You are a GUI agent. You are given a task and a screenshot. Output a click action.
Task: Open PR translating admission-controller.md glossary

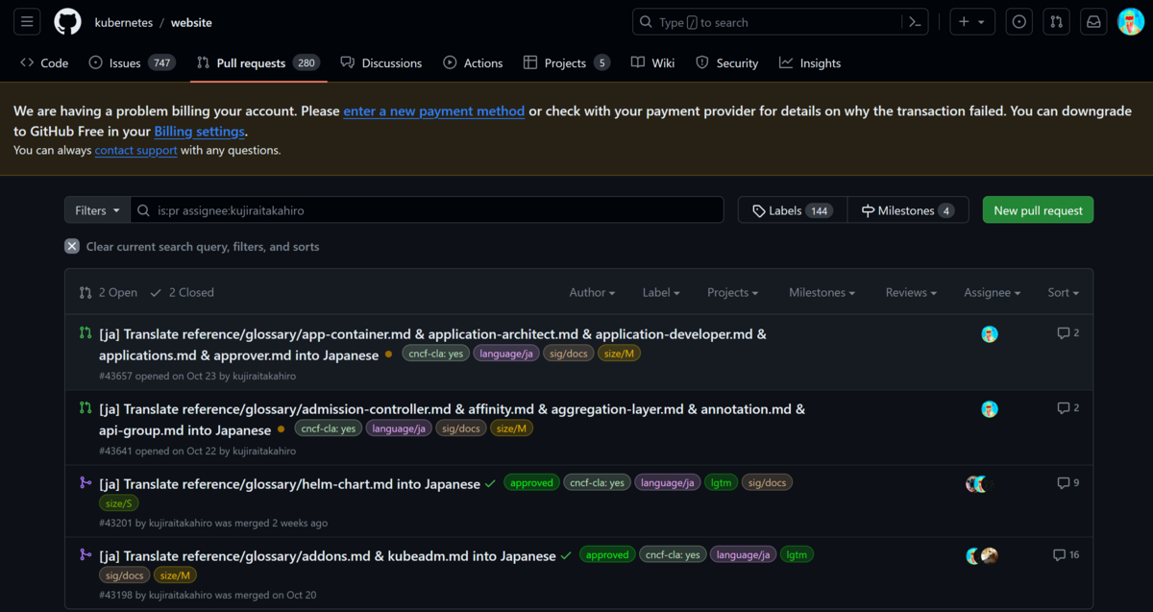coord(452,420)
